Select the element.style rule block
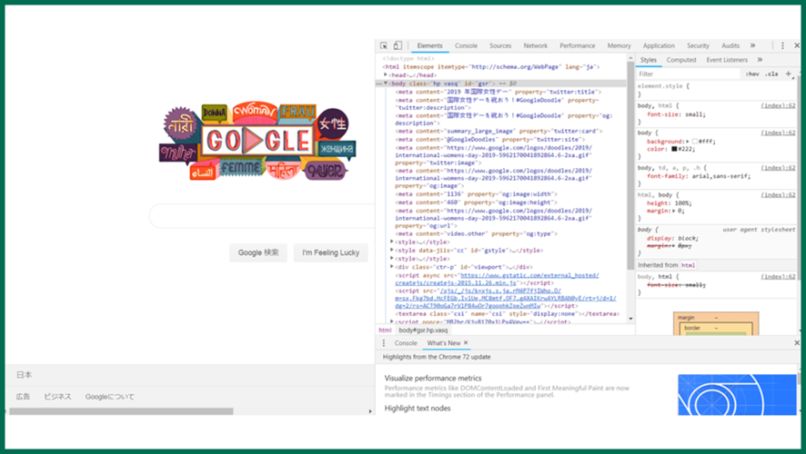 click(x=716, y=90)
